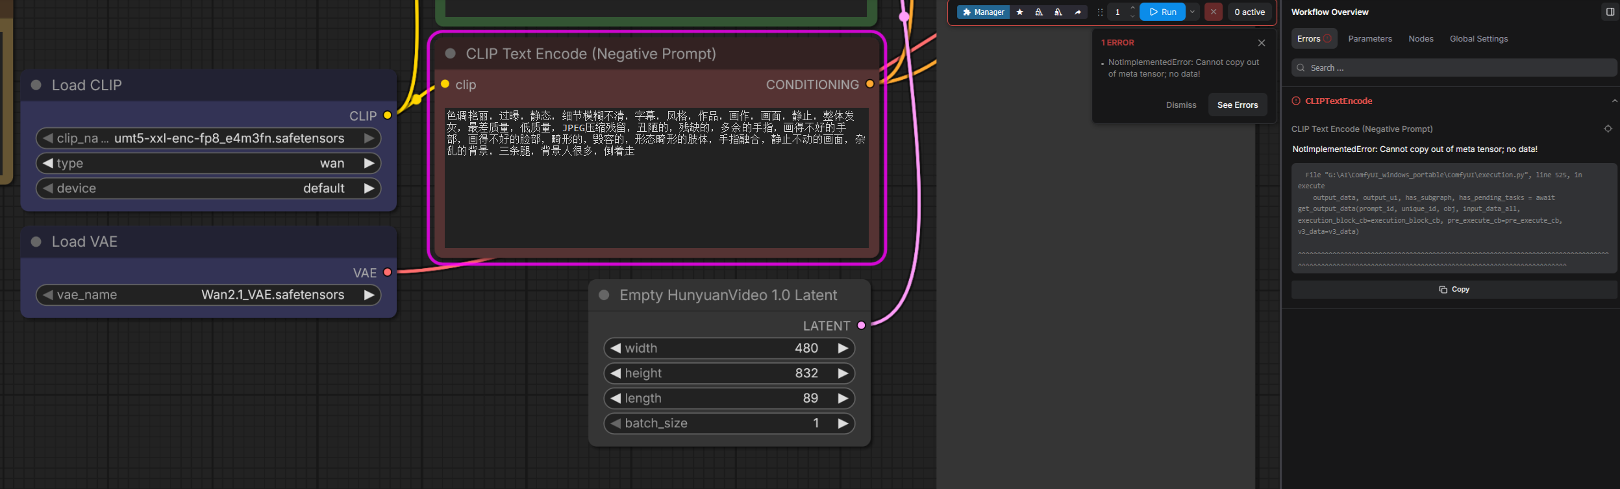1620x489 pixels.
Task: Click the NotImplementedError message in side panel
Action: (x=1415, y=149)
